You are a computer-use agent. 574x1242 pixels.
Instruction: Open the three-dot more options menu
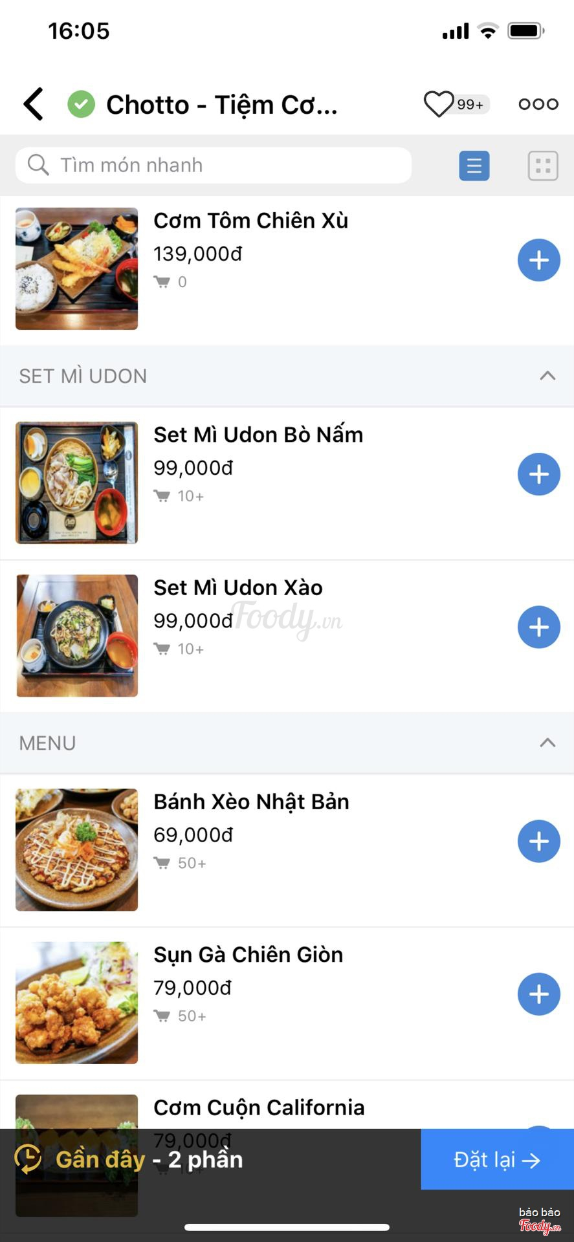(538, 104)
